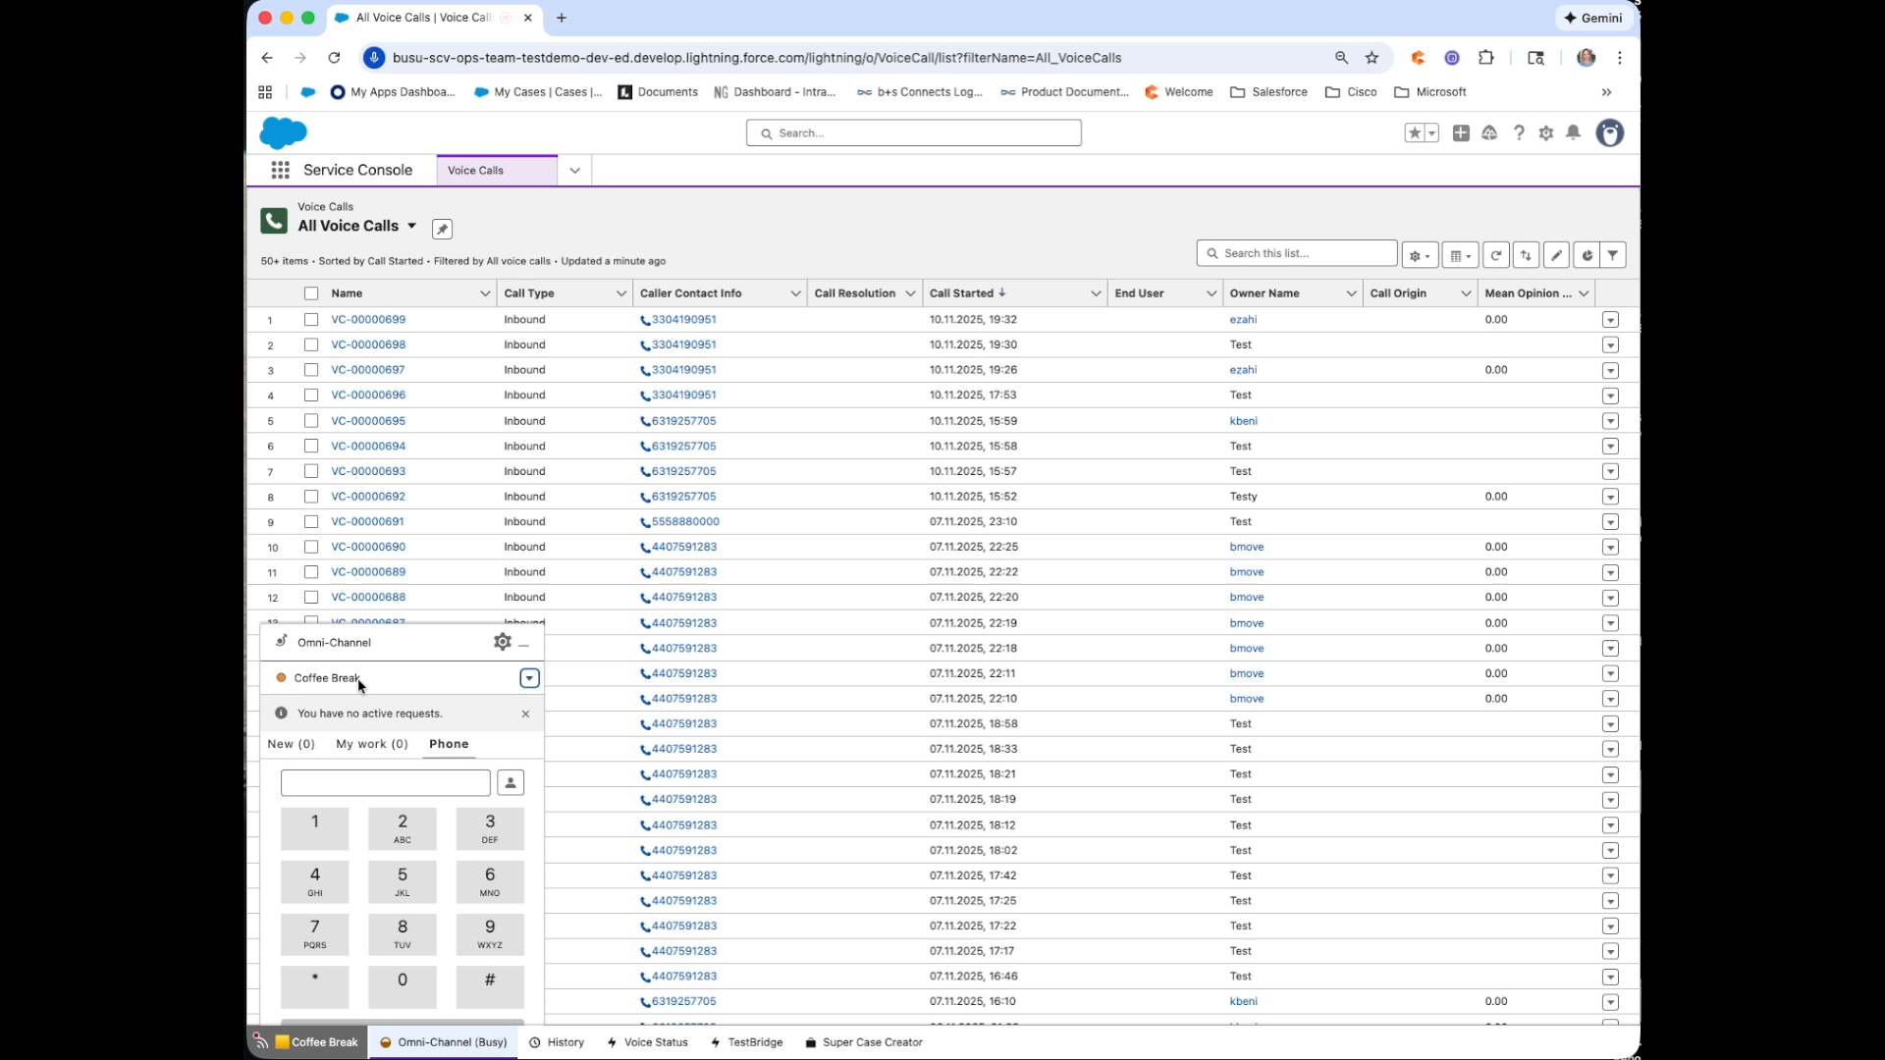The image size is (1885, 1060).
Task: Select the checkbox for VC-00000695
Action: [x=311, y=420]
